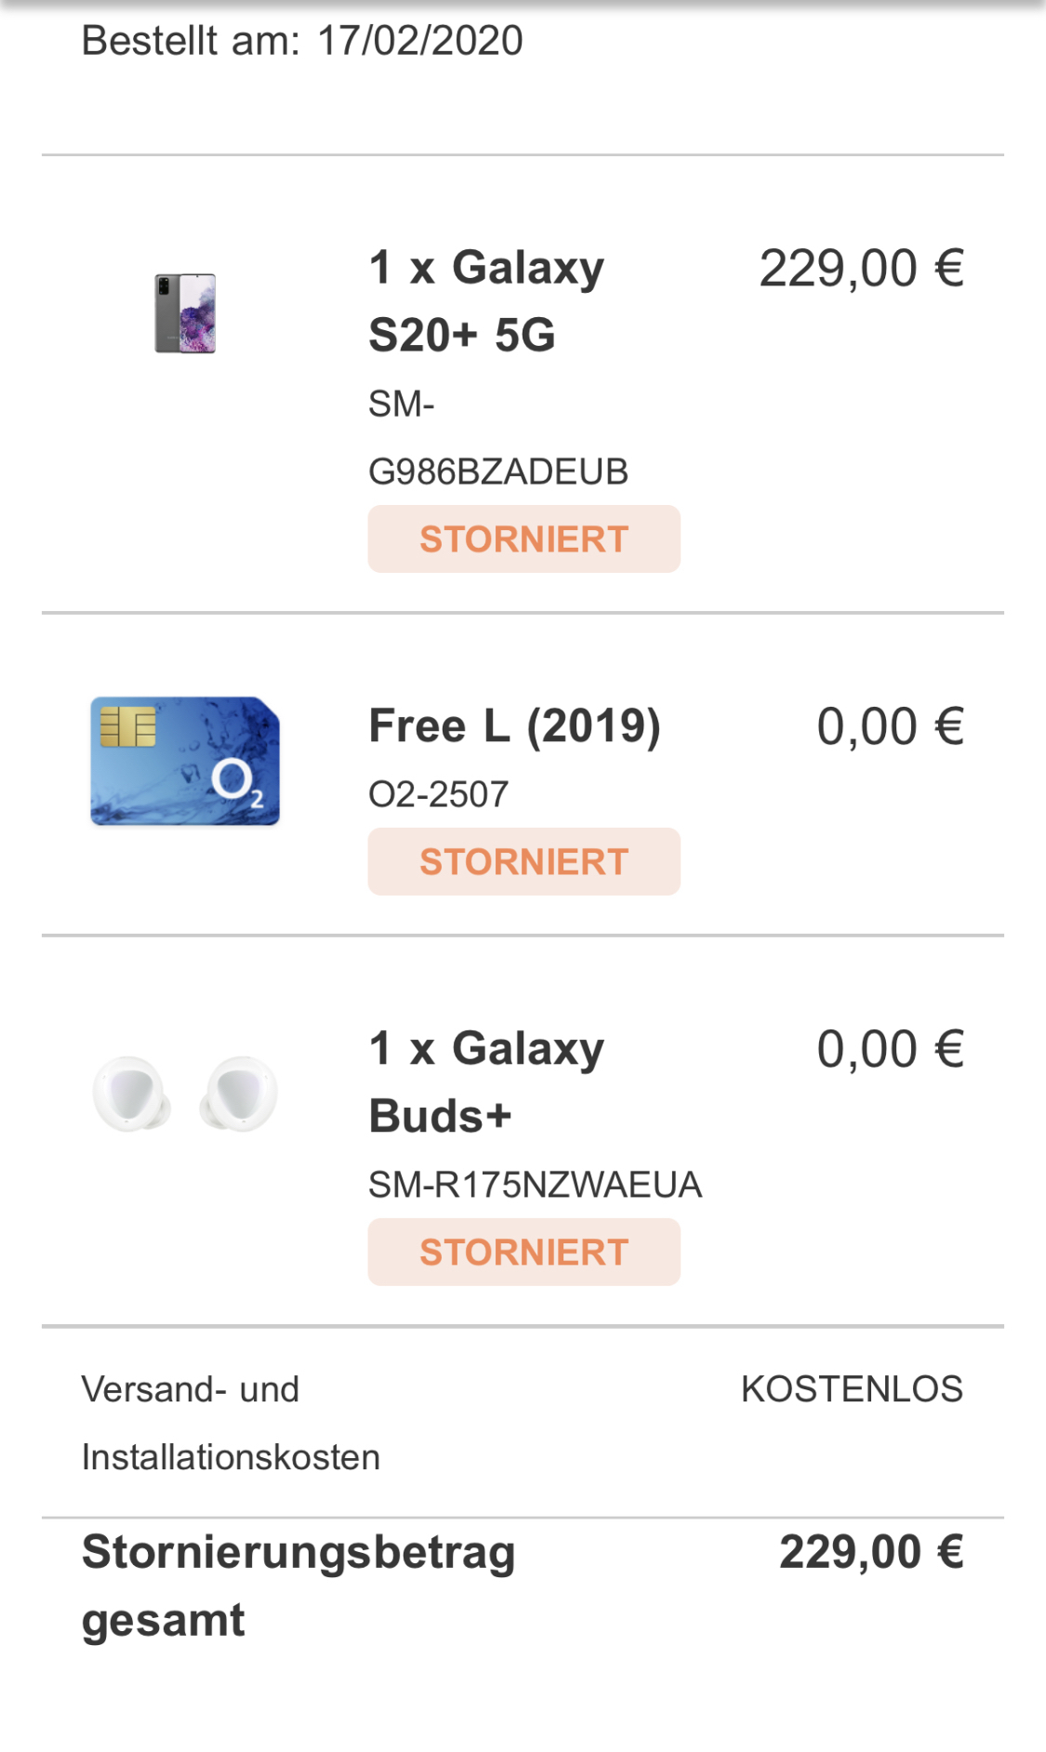Viewport: 1046px width, 1752px height.
Task: Tap the O2 SIM card image
Action: [x=185, y=761]
